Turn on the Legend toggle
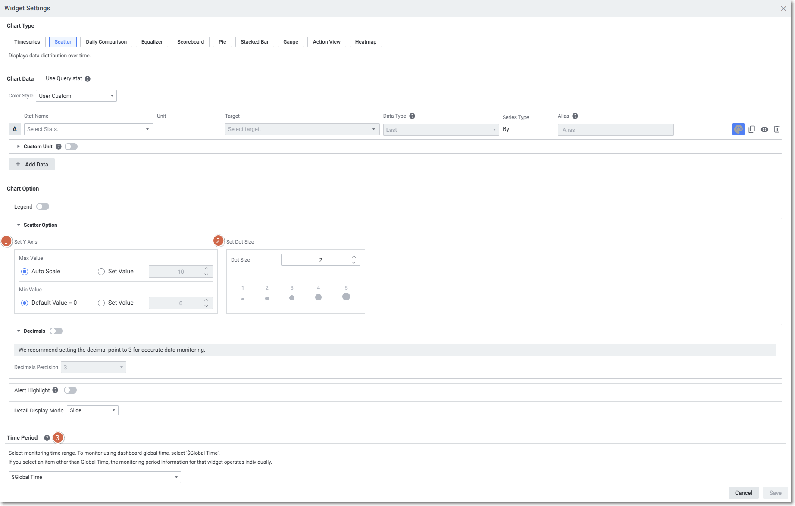 pos(43,206)
